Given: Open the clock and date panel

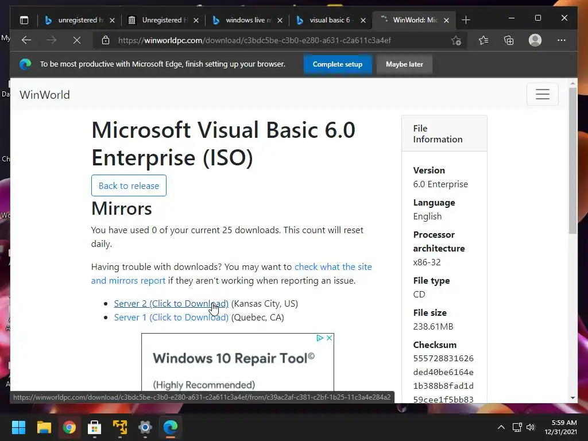Looking at the screenshot, I should click(561, 427).
